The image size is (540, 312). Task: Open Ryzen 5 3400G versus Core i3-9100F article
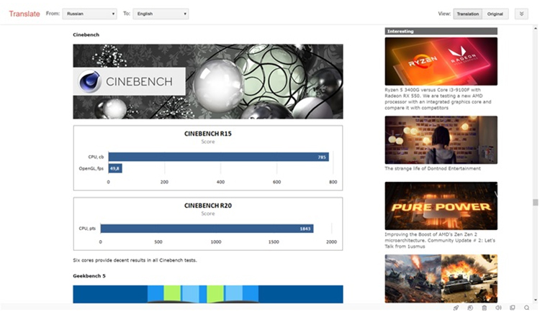coord(438,98)
